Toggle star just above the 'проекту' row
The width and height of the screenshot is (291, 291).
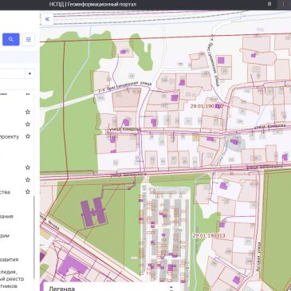(x=28, y=124)
